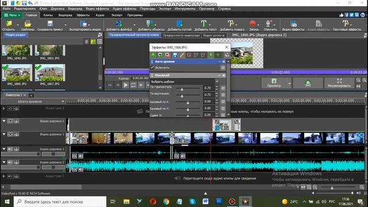Screen dimensions: 368x207
Task: Click the Add blank clip icon
Action: point(179,24)
